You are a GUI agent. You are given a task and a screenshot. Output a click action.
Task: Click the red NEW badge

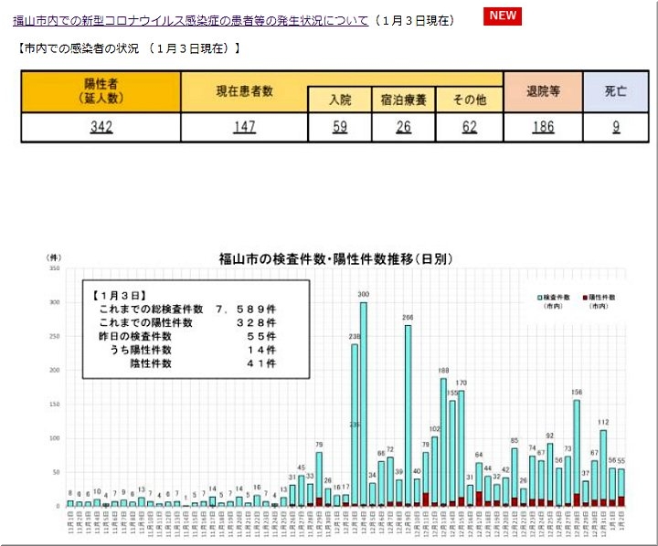pos(502,16)
